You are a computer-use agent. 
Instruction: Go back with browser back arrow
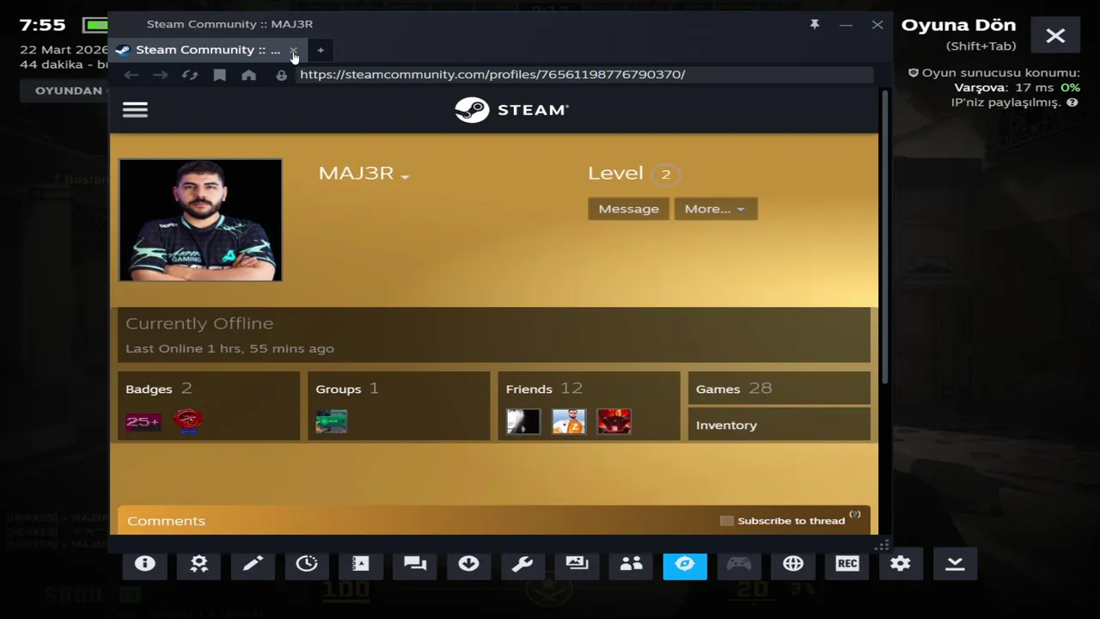pos(131,75)
